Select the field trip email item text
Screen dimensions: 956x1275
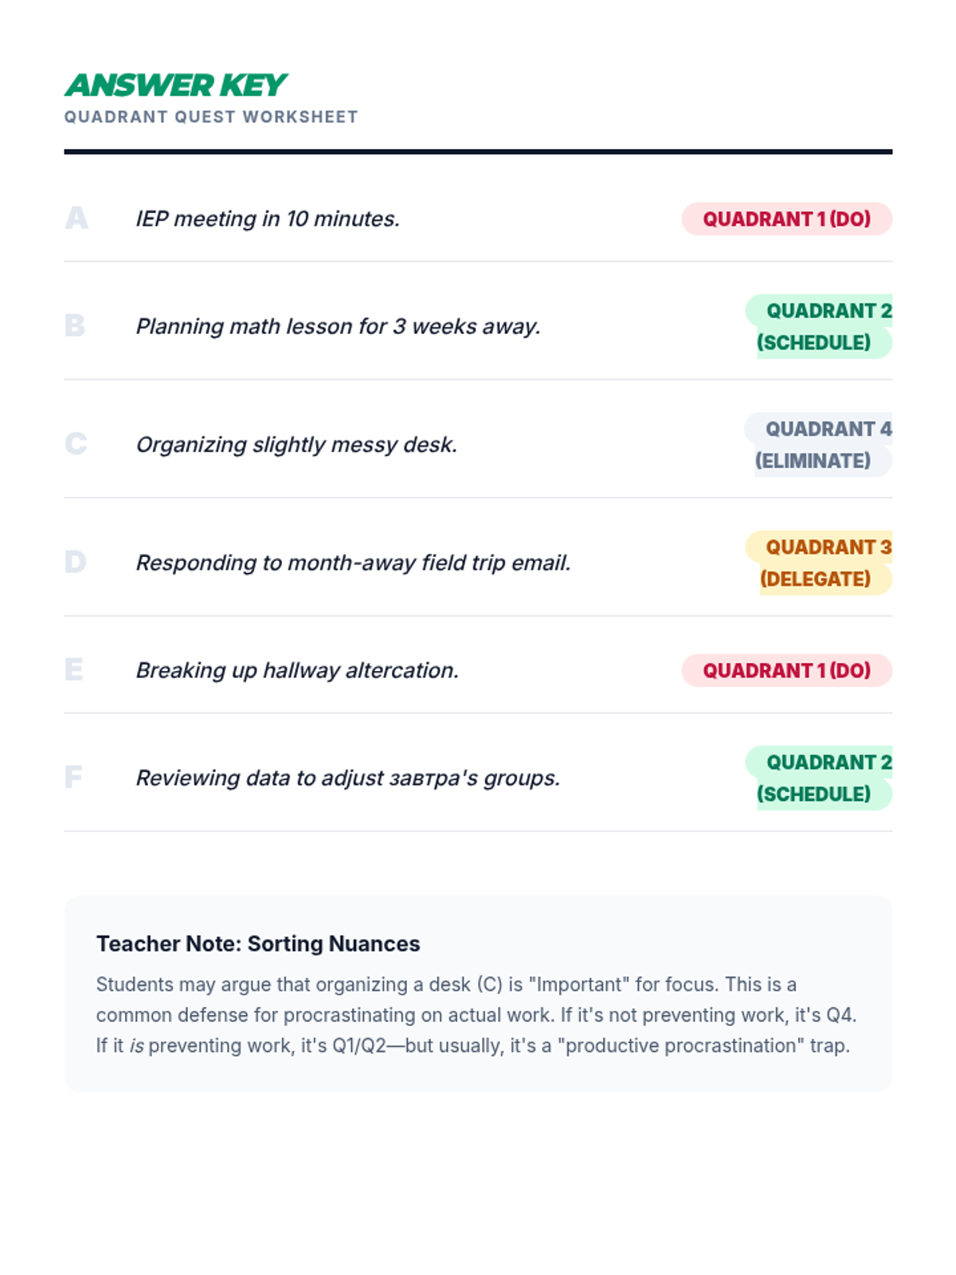pos(353,563)
